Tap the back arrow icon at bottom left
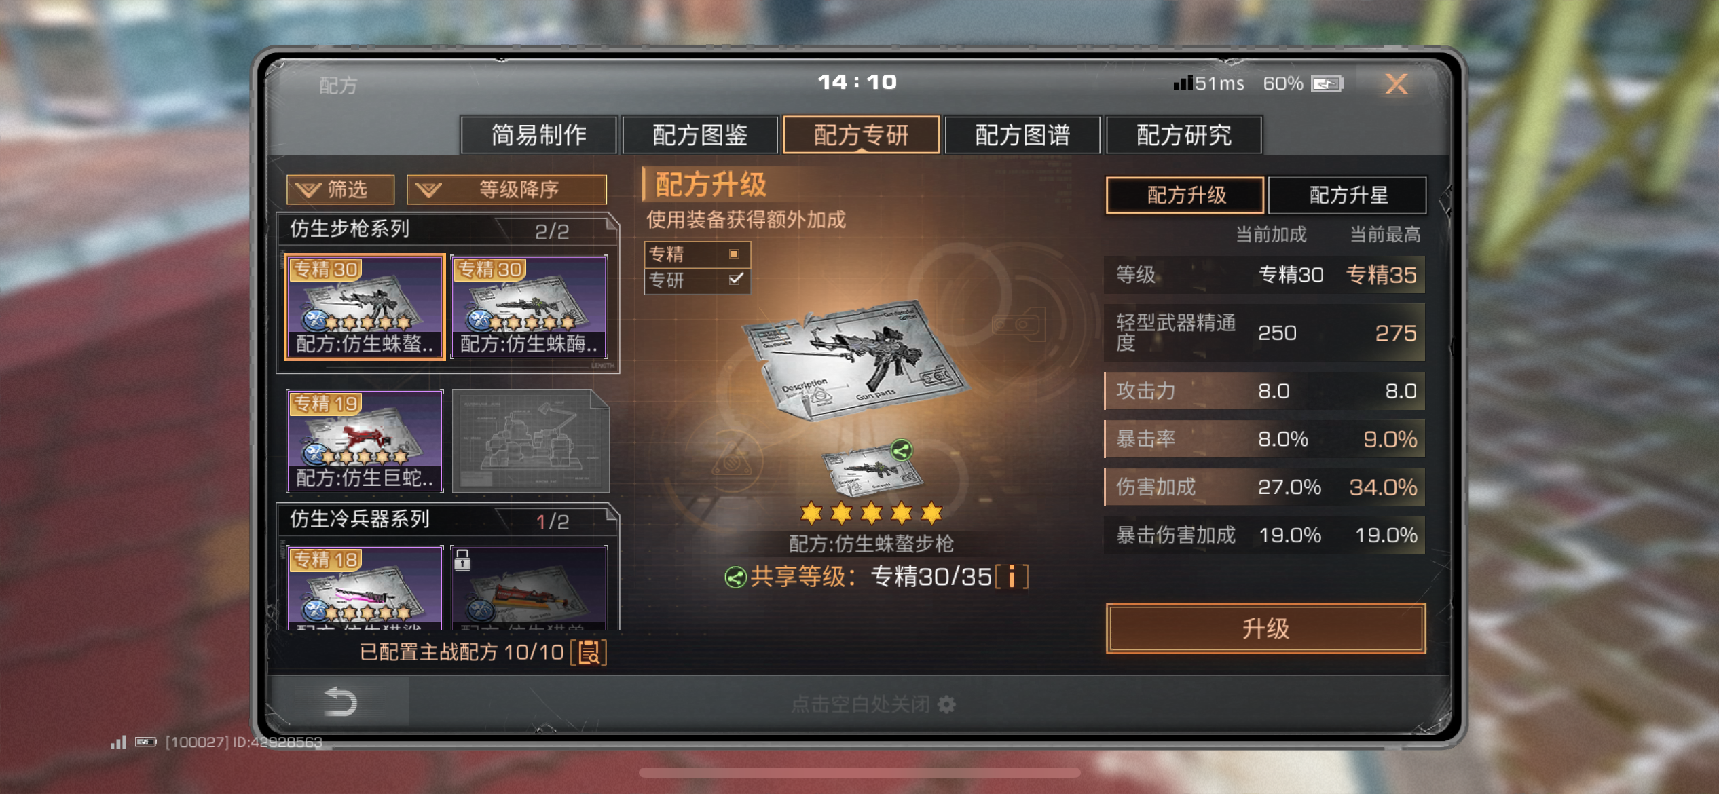1719x794 pixels. coord(340,701)
